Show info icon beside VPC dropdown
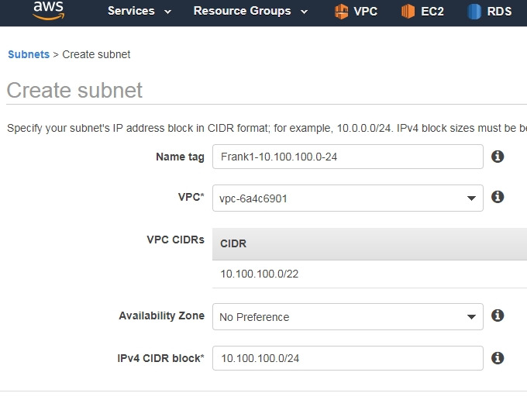The image size is (527, 400). (498, 197)
